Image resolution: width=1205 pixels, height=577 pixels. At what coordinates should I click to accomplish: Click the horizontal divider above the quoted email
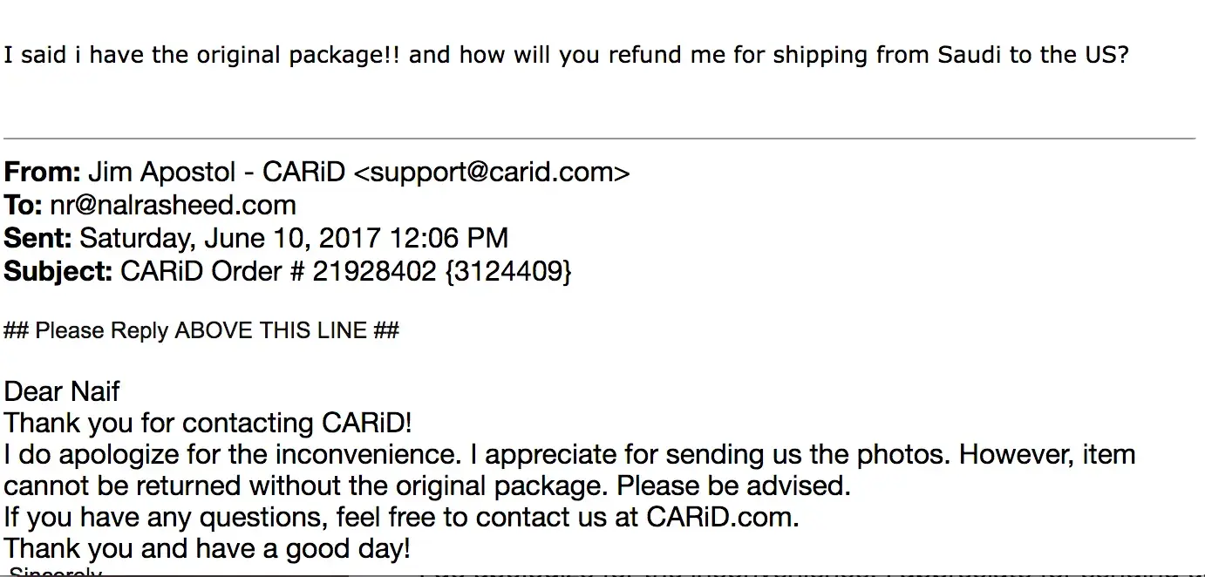tap(602, 139)
